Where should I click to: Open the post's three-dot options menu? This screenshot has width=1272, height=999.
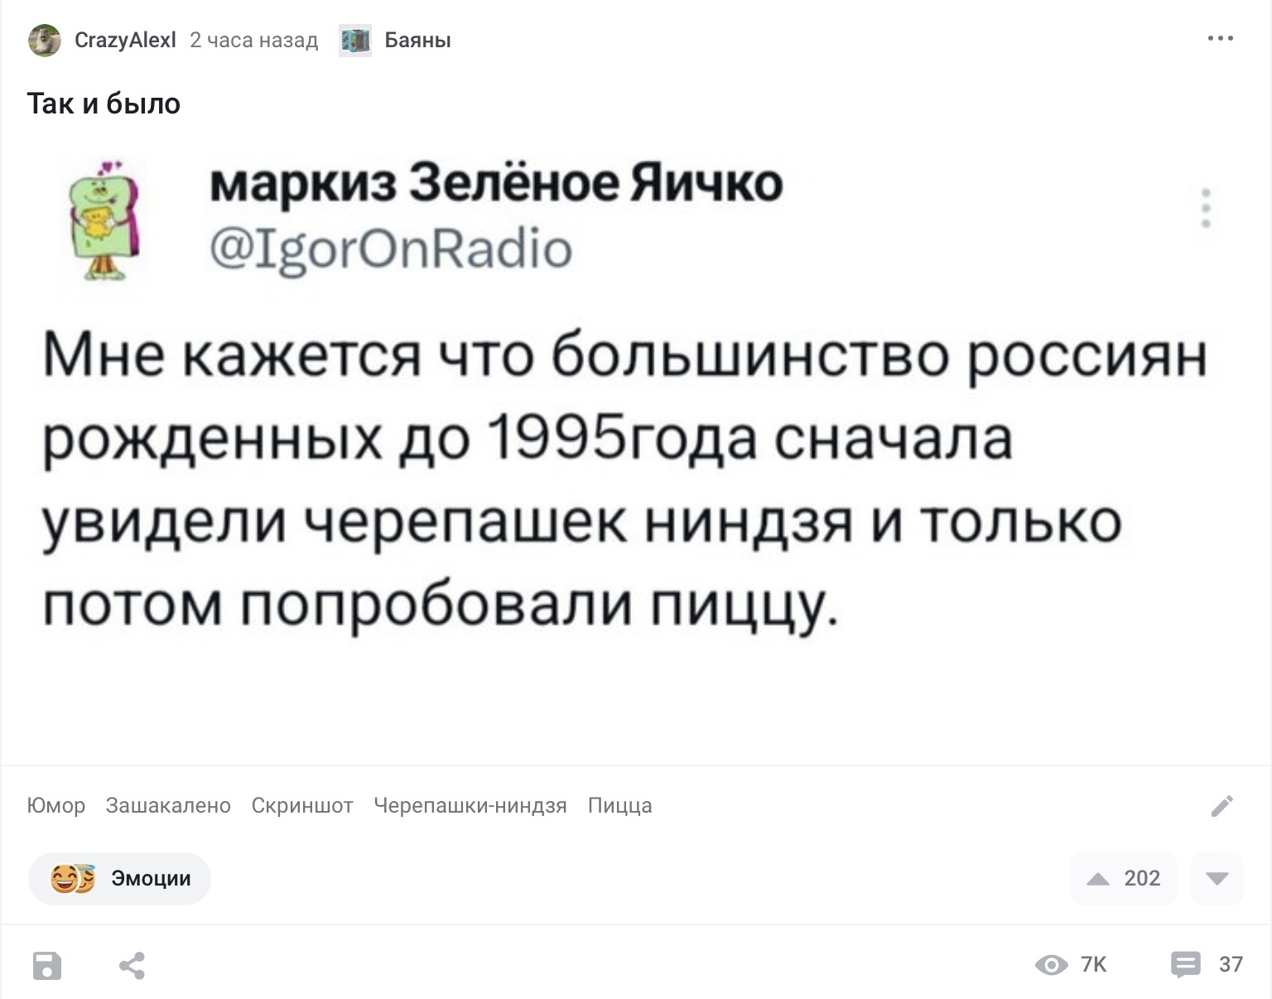coord(1220,39)
